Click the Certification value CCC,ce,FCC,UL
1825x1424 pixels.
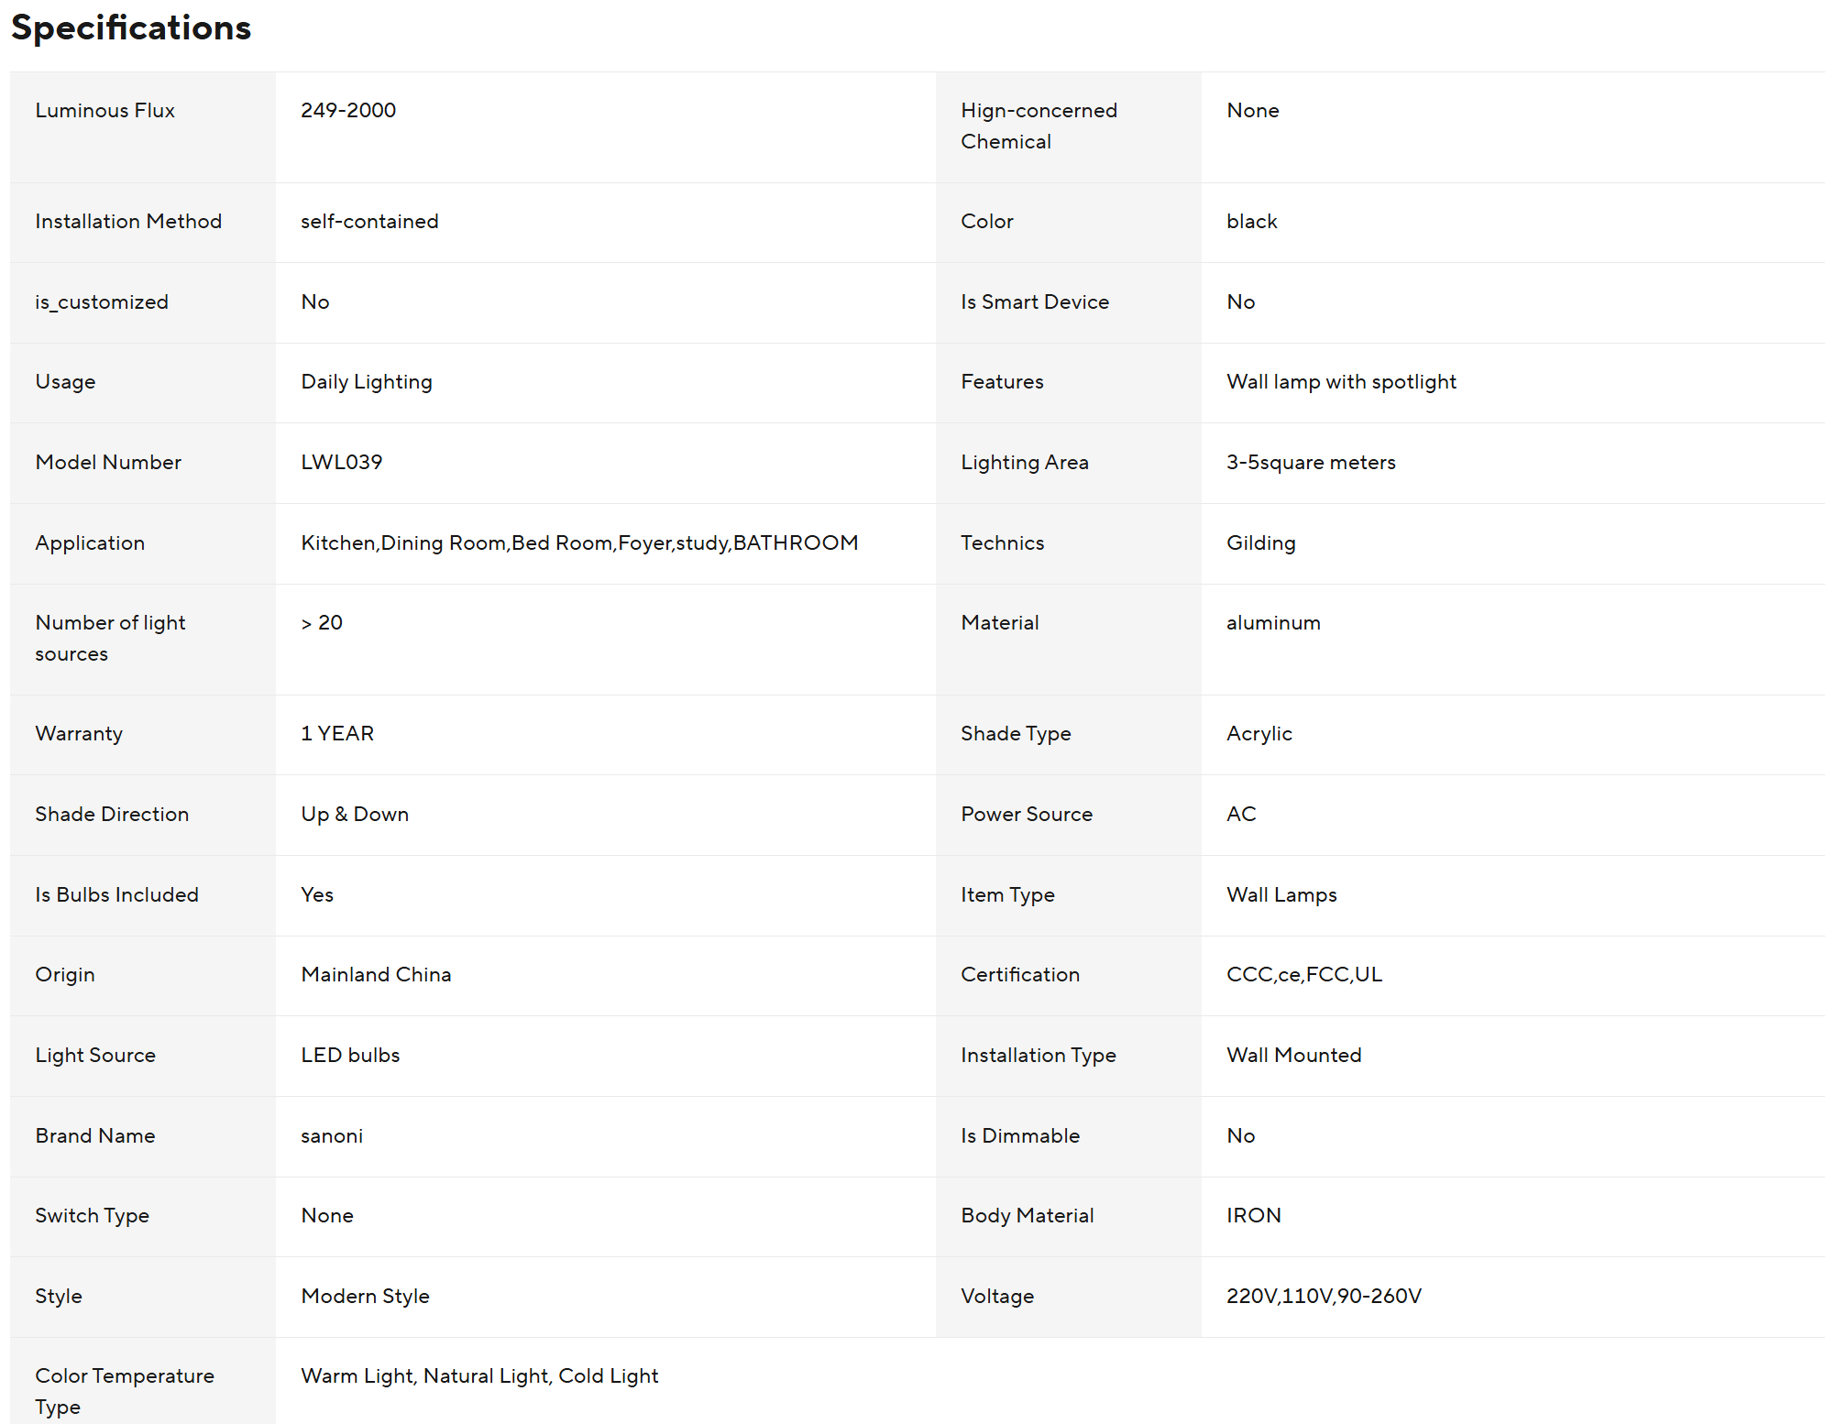1304,974
